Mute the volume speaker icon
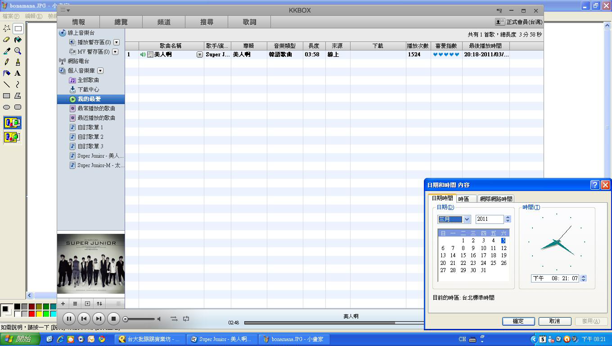 (159, 319)
